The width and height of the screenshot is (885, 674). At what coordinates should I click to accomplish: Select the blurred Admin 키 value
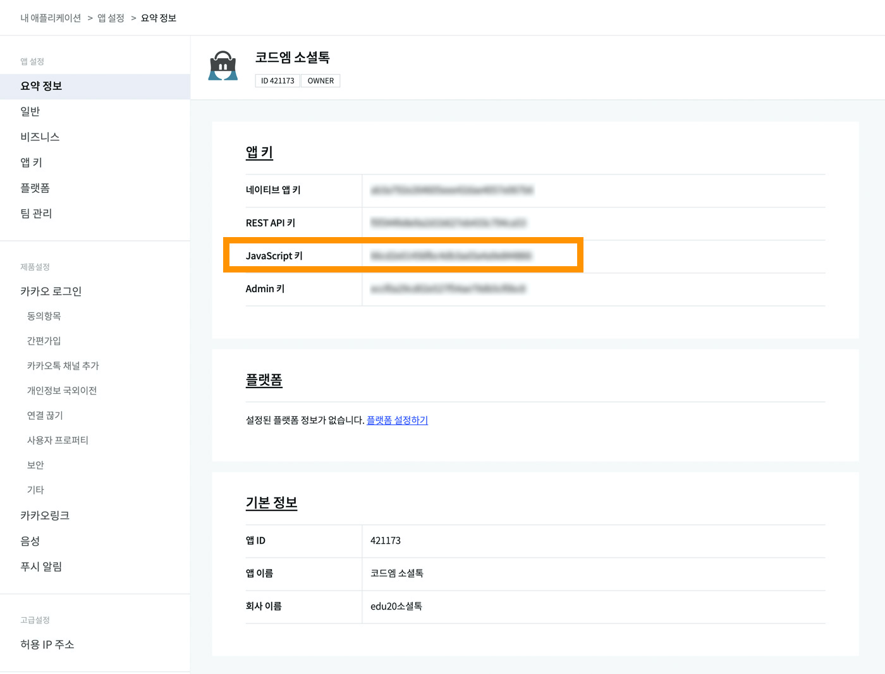coord(448,288)
